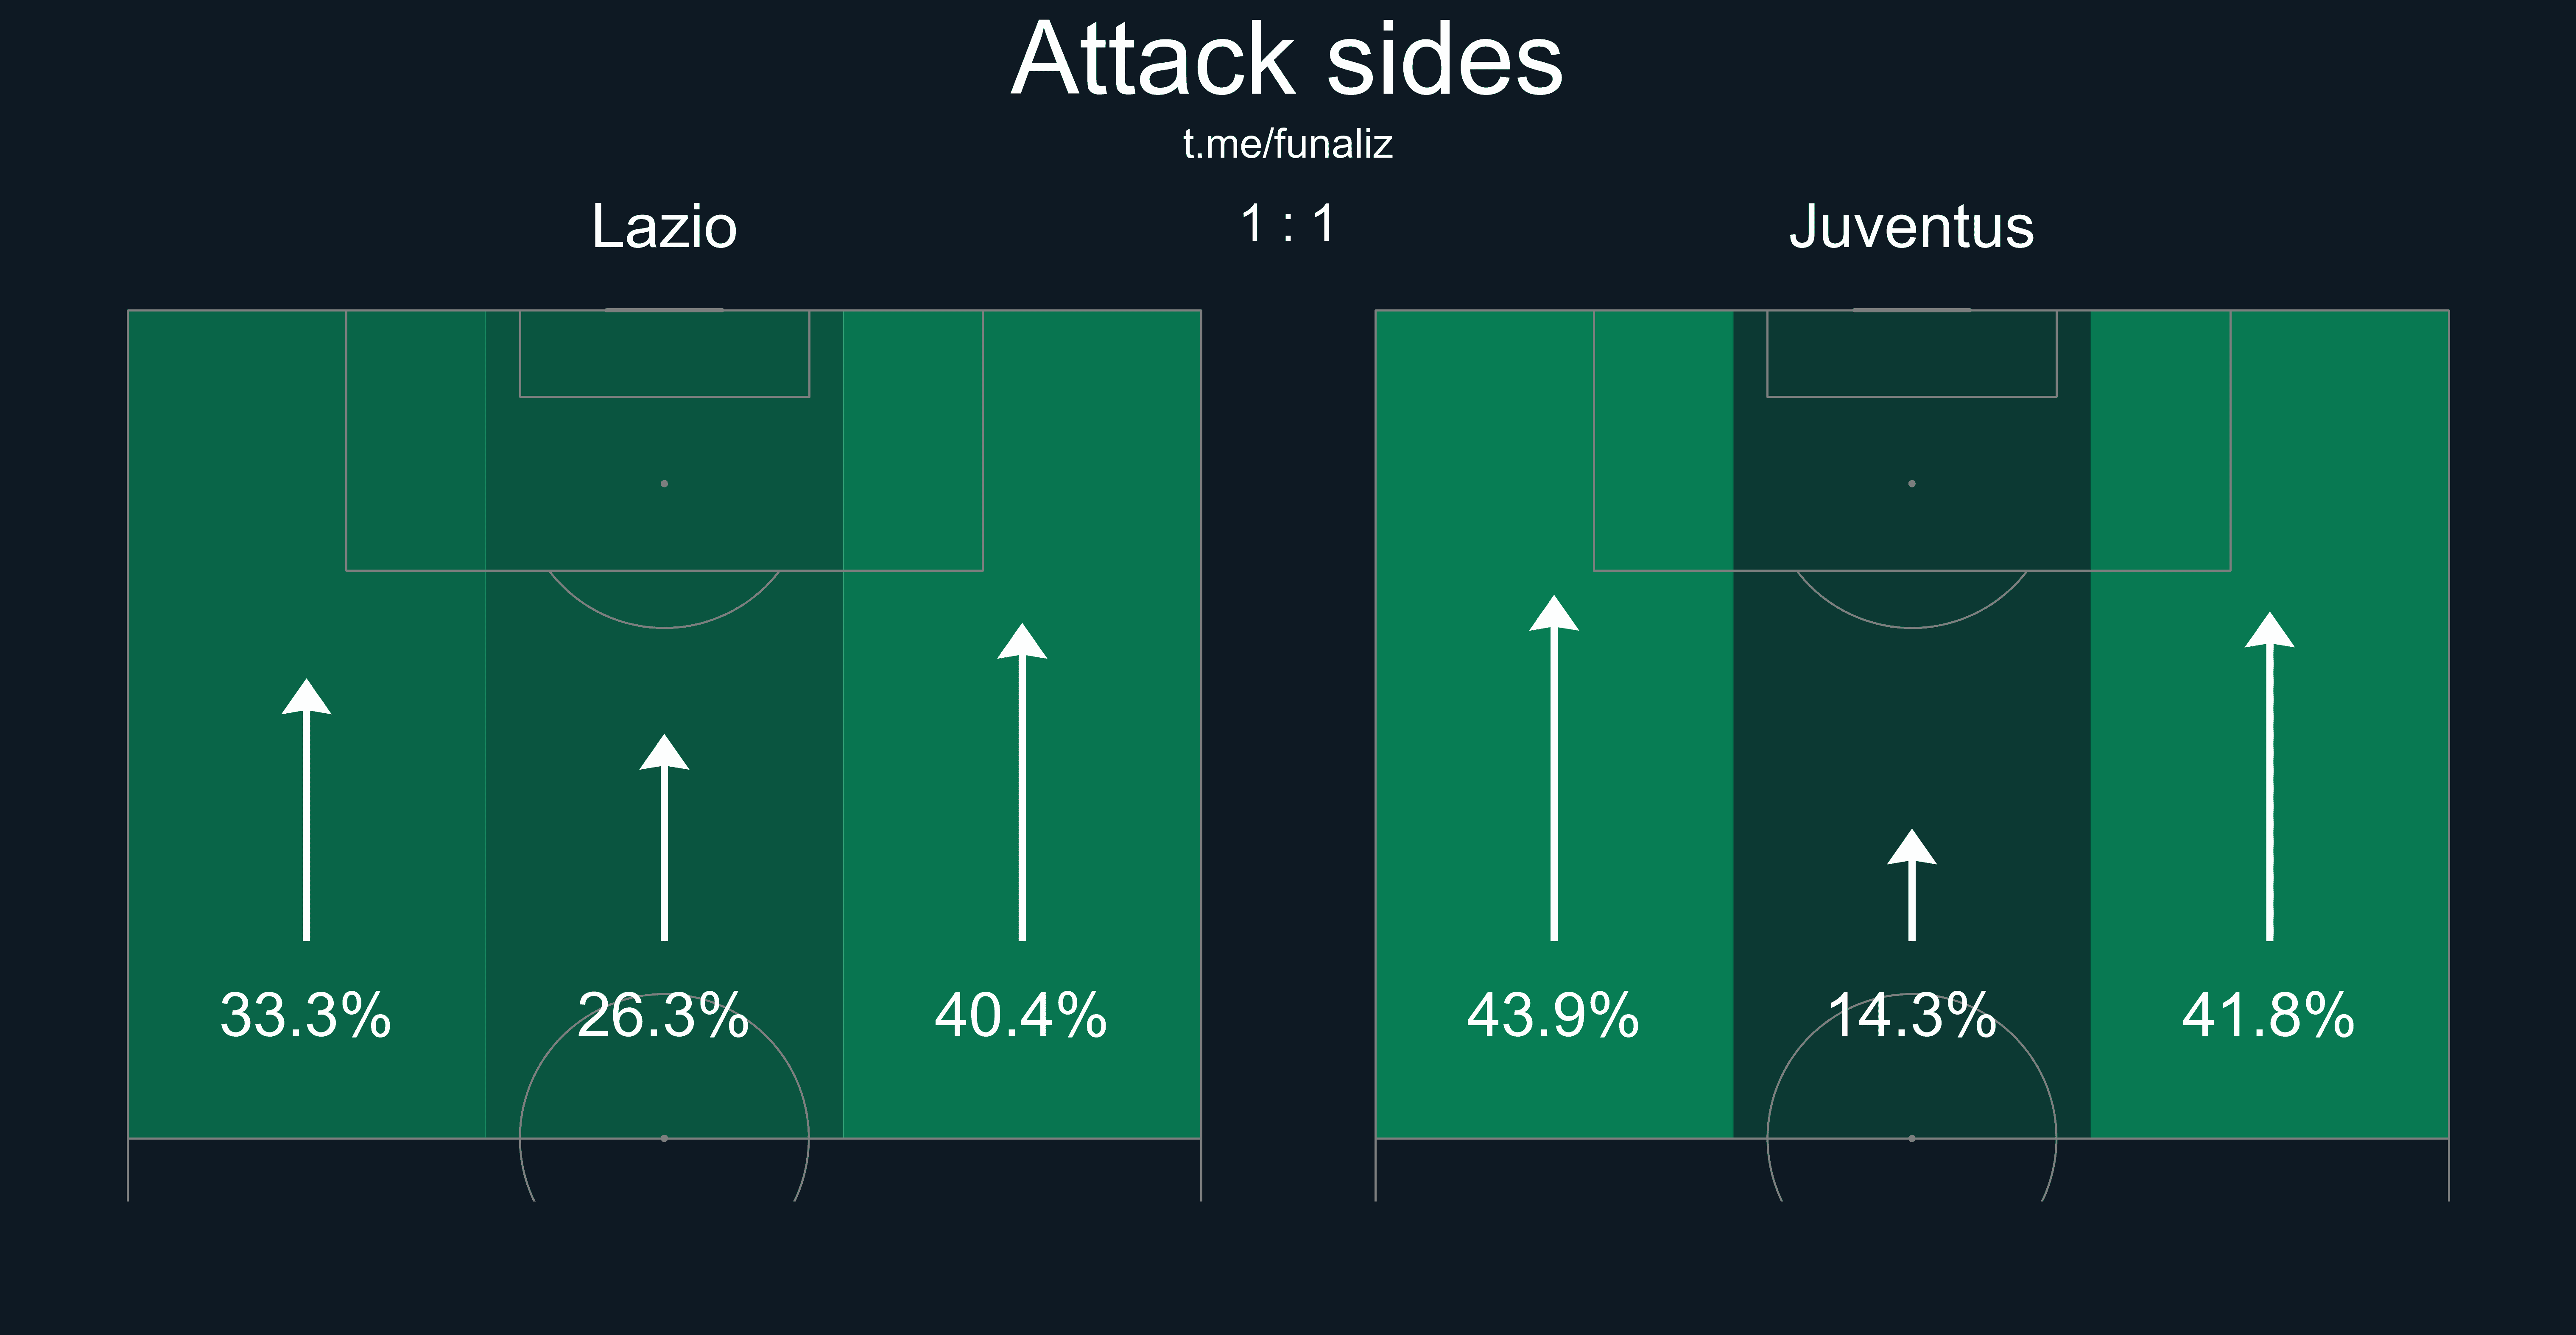Open the t.me/funaliz link
The image size is (2576, 1335).
1288,144
